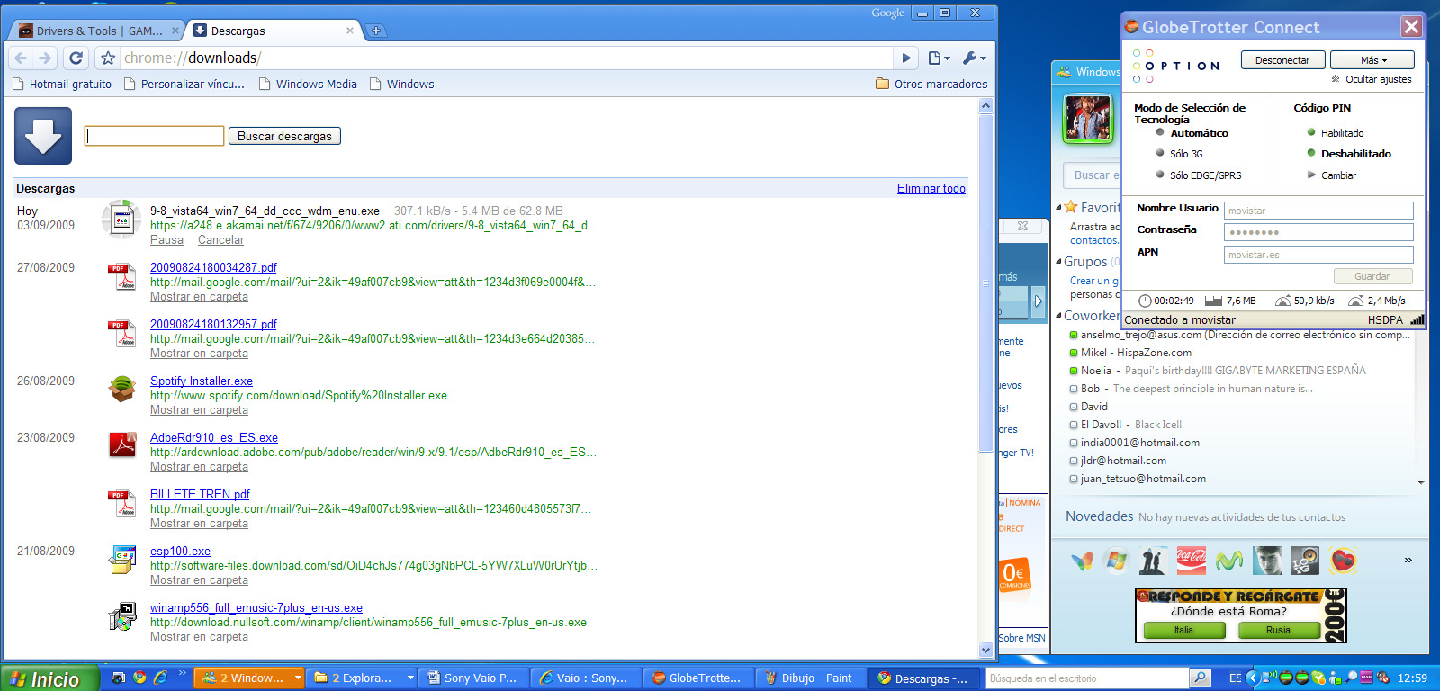Viewport: 1440px width, 691px height.
Task: Click the Desconectar button
Action: click(1282, 60)
